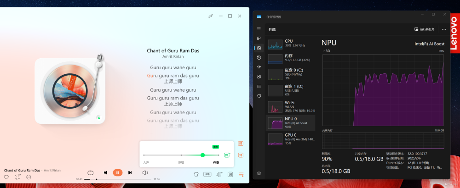Open Task Manager more options ellipsis
This screenshot has height=188, width=460.
click(x=444, y=29)
